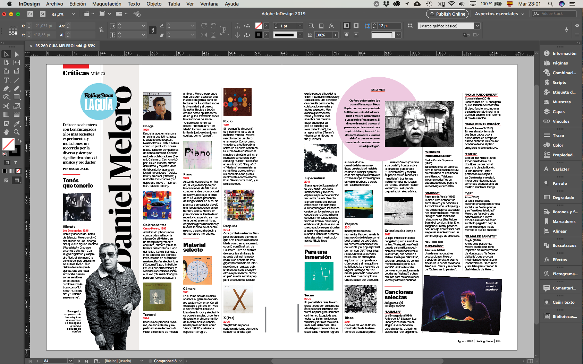Image resolution: width=583 pixels, height=364 pixels.
Task: Expand screen mode dropdown arrow
Action: [109, 14]
